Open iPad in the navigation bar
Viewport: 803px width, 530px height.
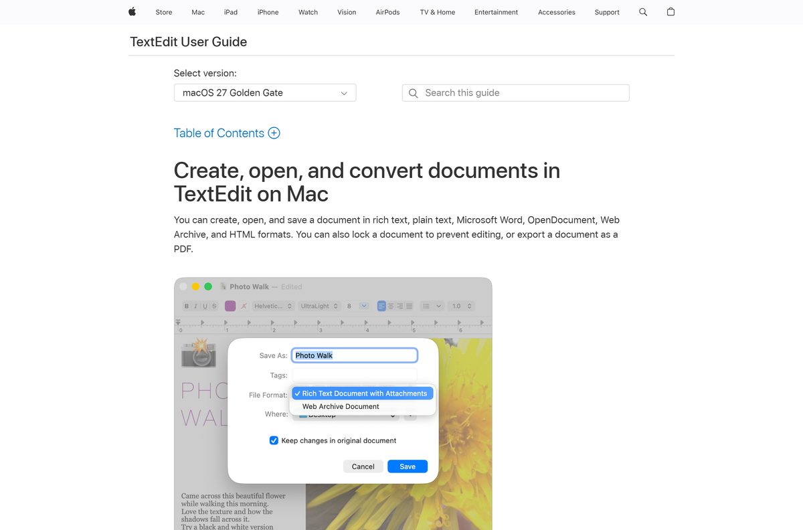click(x=231, y=12)
